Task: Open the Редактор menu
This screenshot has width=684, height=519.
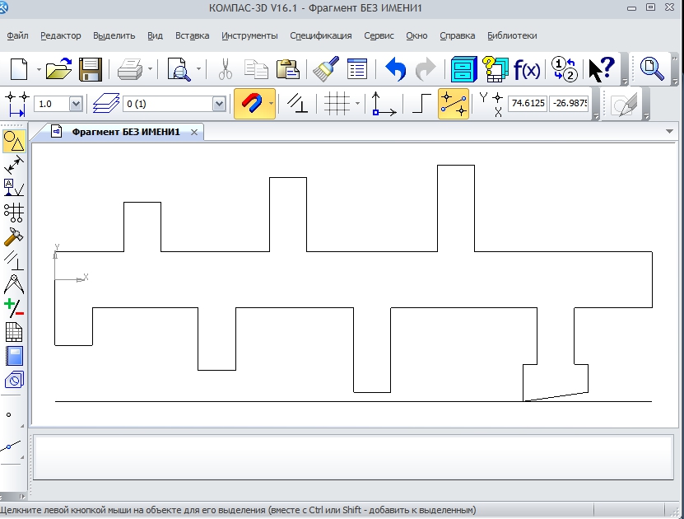Action: 61,35
